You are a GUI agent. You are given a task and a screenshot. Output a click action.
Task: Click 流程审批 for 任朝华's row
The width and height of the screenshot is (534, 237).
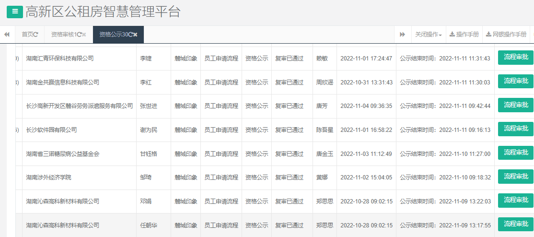click(516, 225)
